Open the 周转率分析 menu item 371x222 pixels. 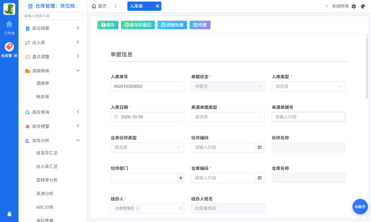pyautogui.click(x=47, y=180)
